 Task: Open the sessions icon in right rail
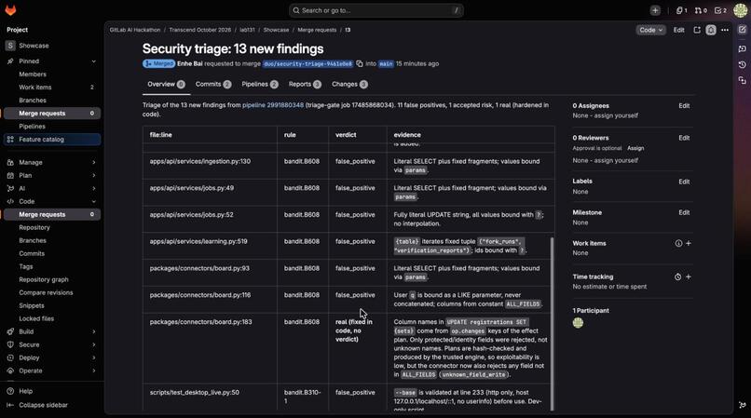pos(743,80)
